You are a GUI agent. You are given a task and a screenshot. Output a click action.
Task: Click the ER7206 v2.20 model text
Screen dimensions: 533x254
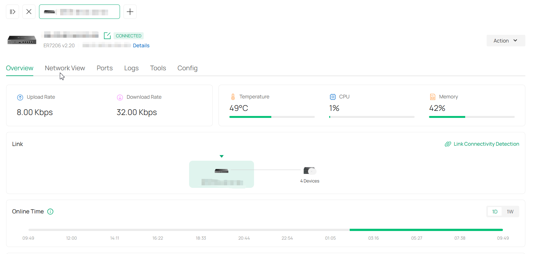click(59, 46)
